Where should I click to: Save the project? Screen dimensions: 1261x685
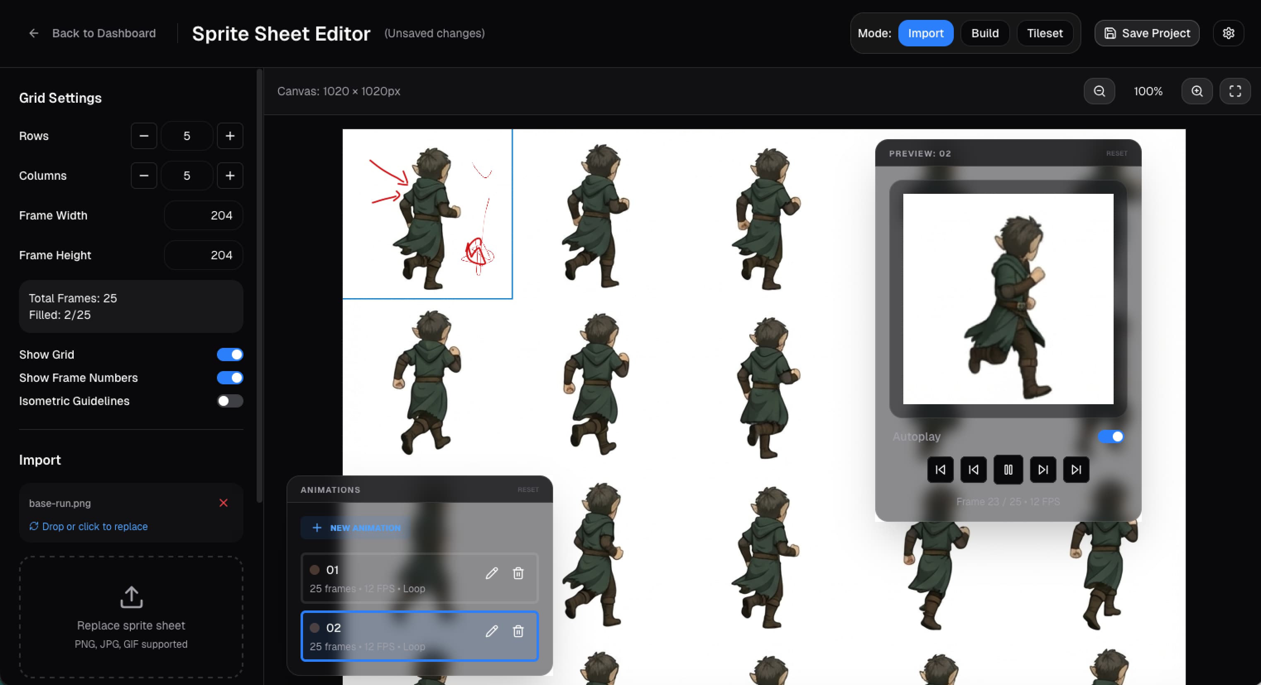(x=1146, y=33)
